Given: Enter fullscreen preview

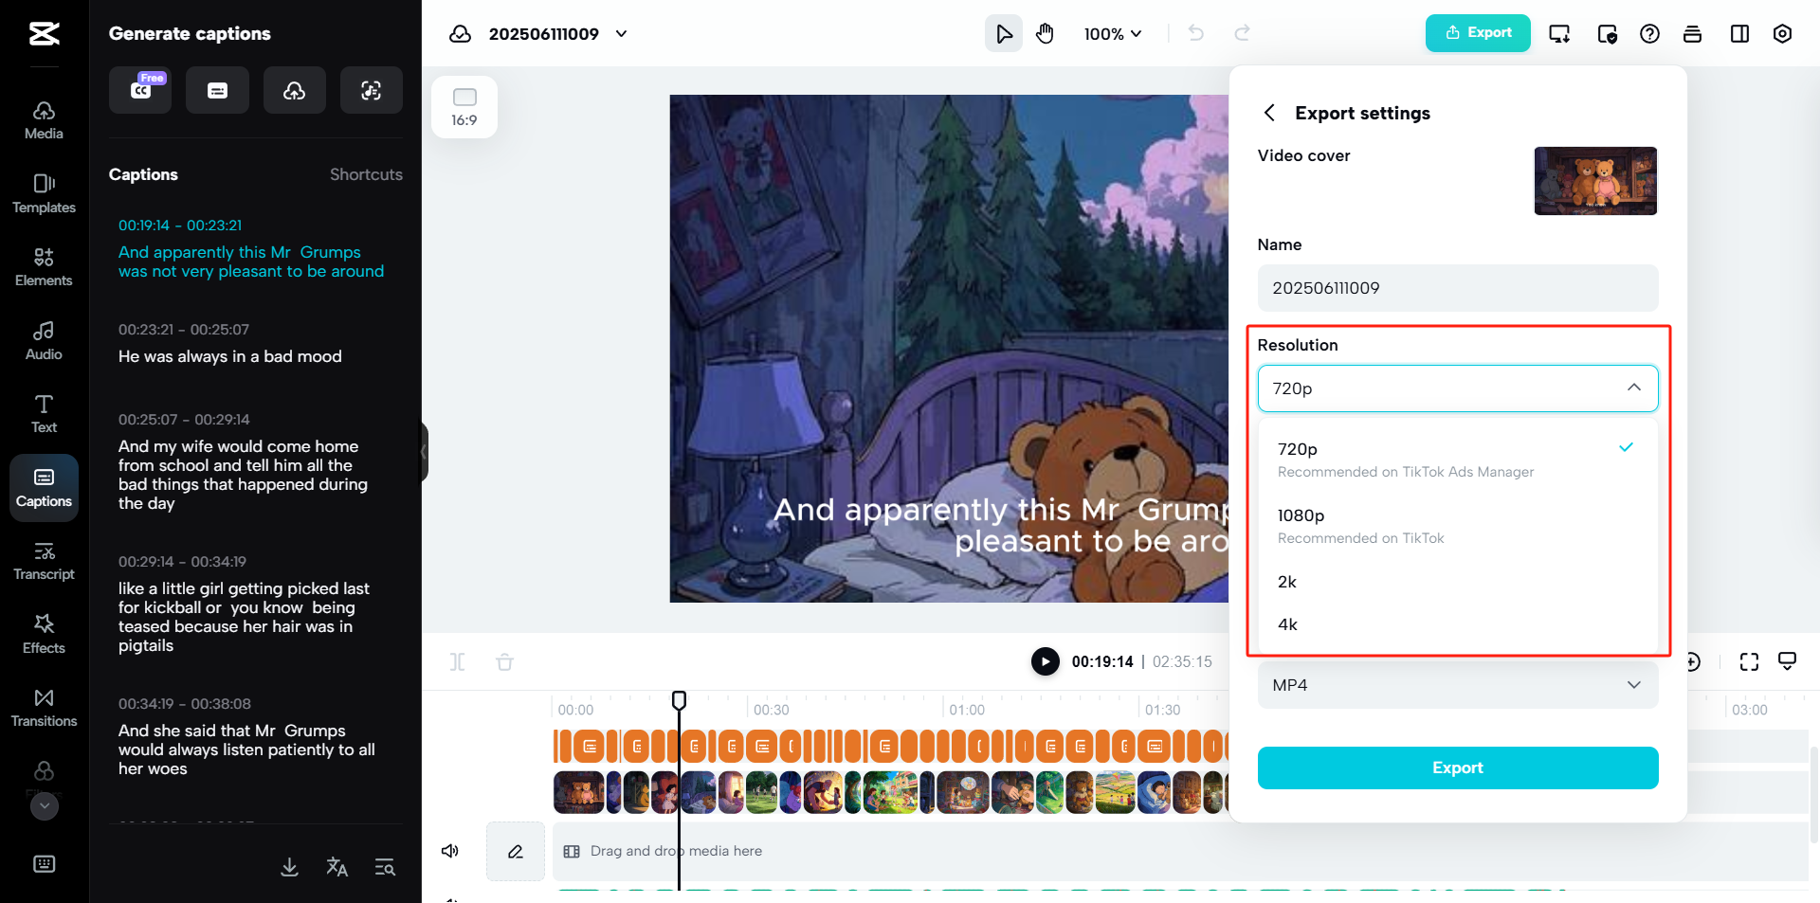Looking at the screenshot, I should click(1749, 661).
